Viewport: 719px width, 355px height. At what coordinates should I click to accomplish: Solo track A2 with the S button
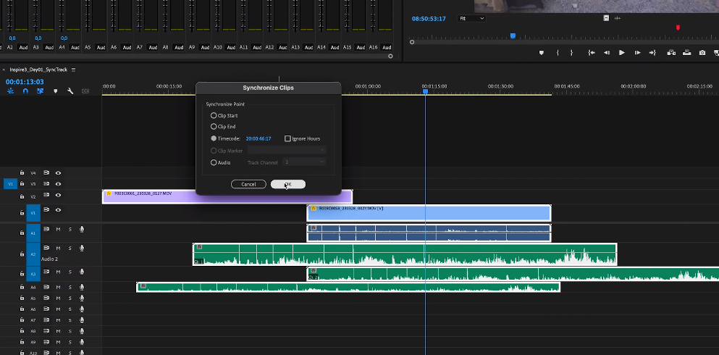[70, 248]
